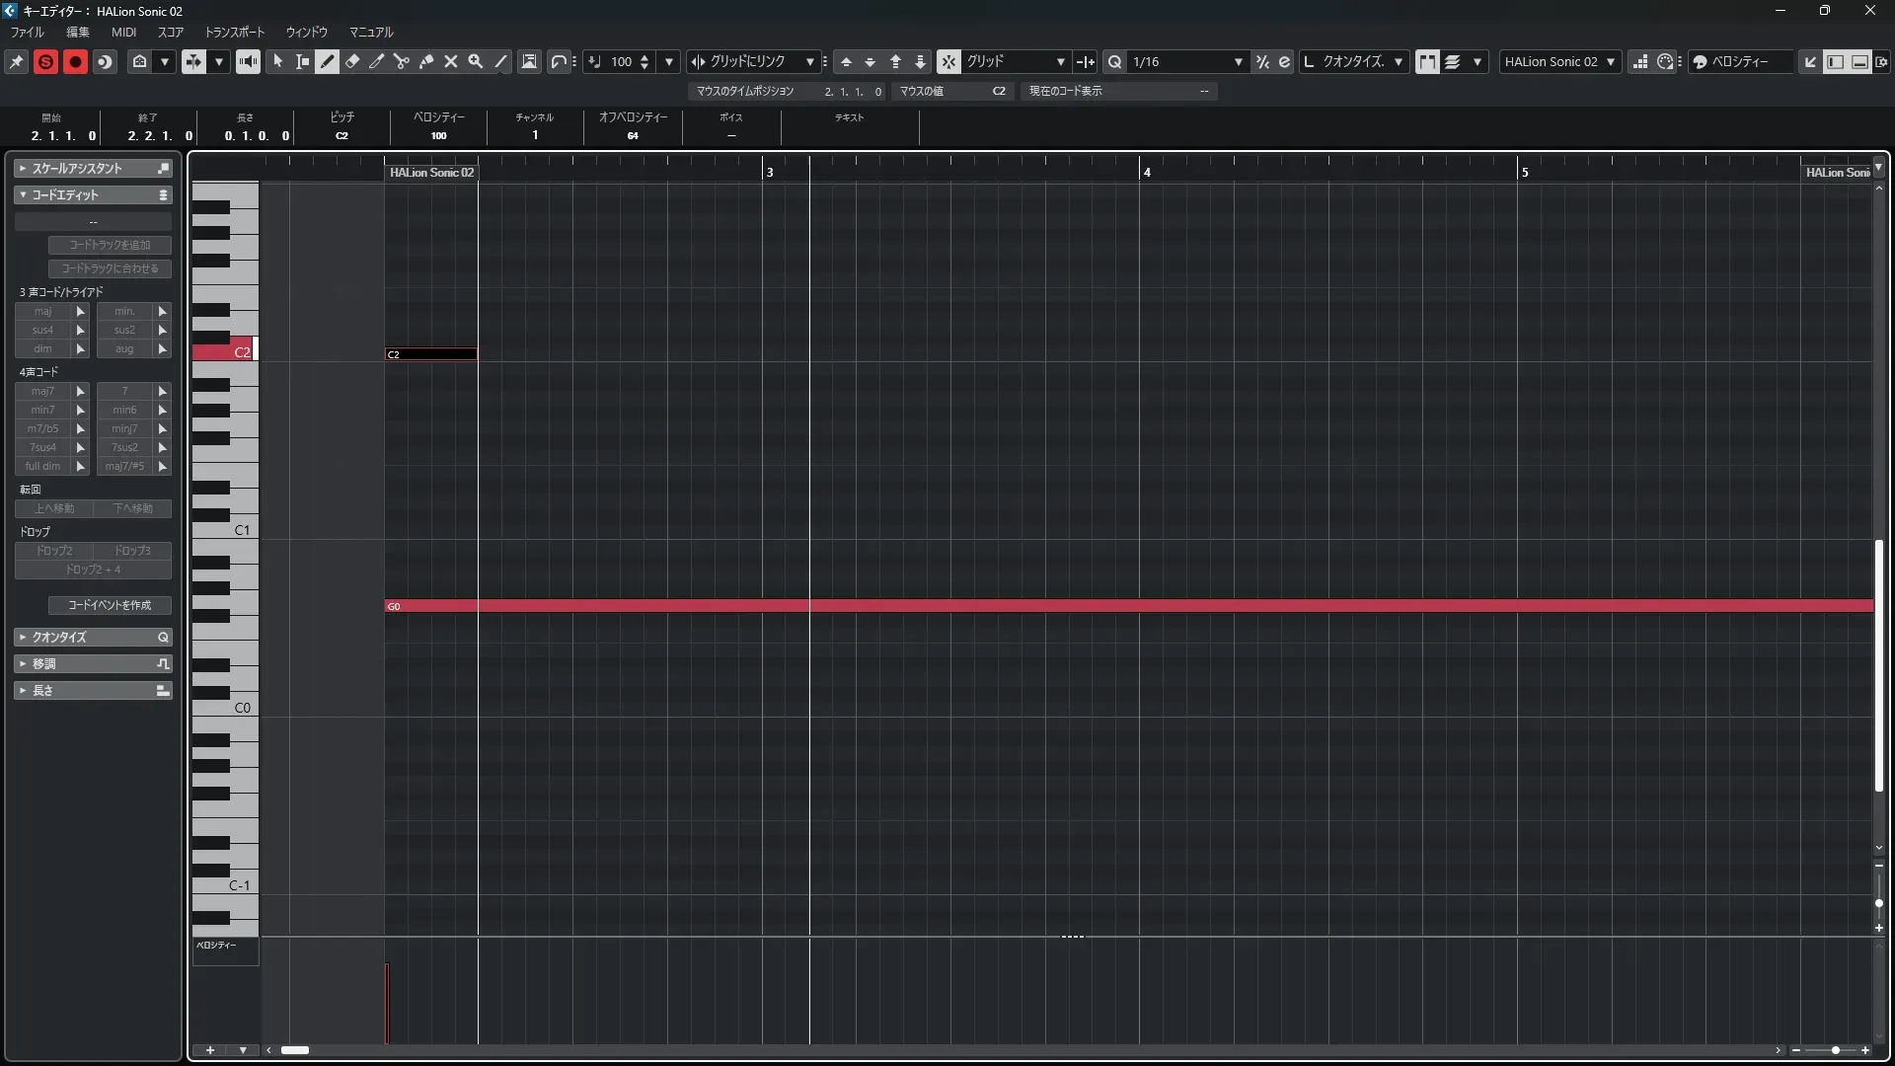Expand the クオンタイズ section in left panel
Viewport: 1895px width, 1066px height.
pos(59,637)
